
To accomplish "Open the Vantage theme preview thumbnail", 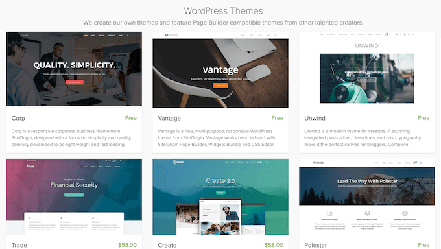I will (x=220, y=70).
